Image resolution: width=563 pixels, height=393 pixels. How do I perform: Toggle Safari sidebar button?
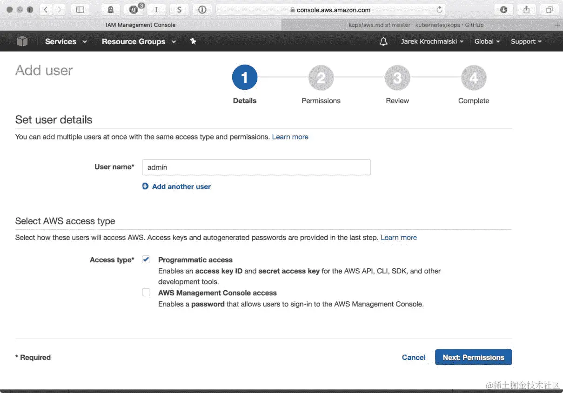coord(80,9)
